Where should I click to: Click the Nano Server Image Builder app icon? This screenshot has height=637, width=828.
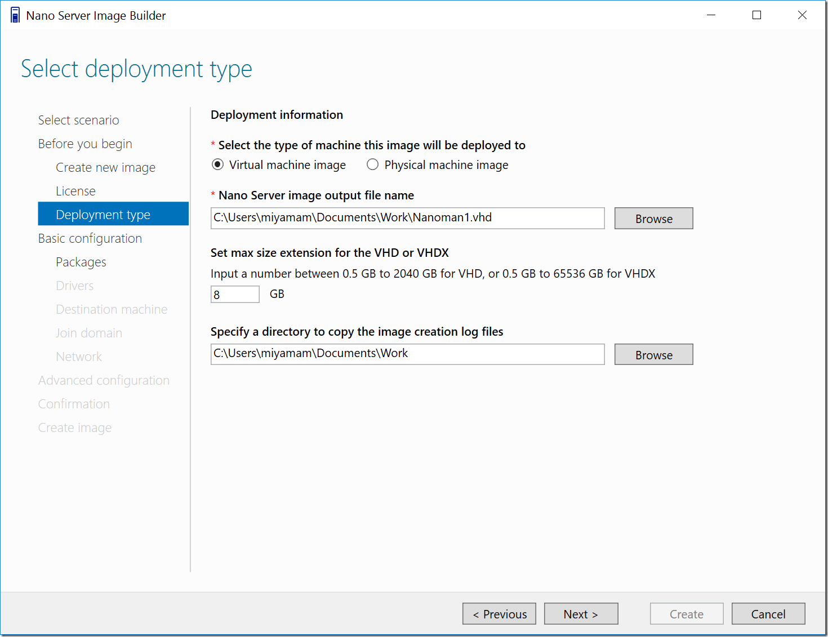click(x=15, y=15)
